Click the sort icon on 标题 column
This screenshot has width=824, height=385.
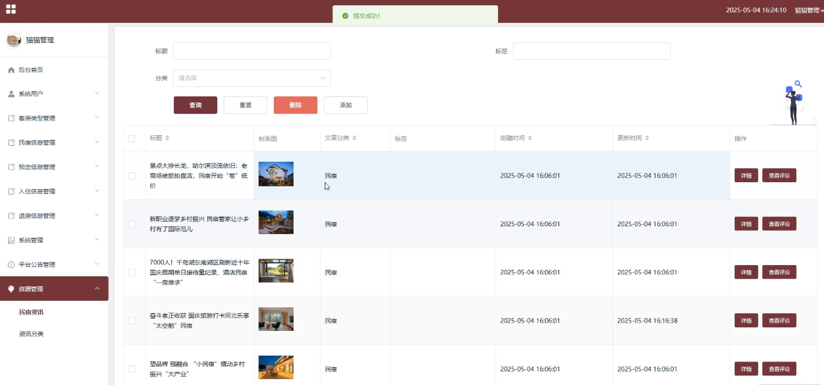click(x=167, y=138)
